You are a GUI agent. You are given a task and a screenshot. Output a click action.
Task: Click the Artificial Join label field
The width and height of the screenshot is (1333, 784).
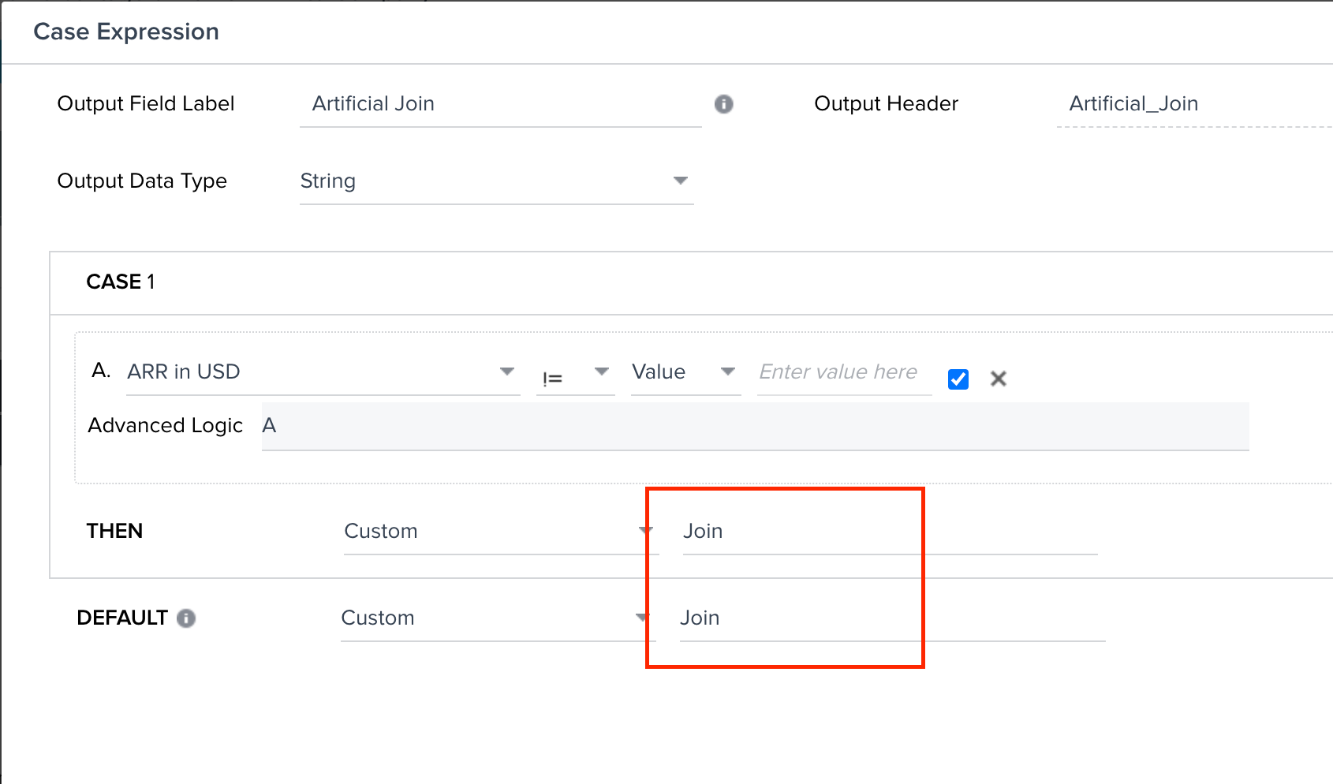(501, 104)
